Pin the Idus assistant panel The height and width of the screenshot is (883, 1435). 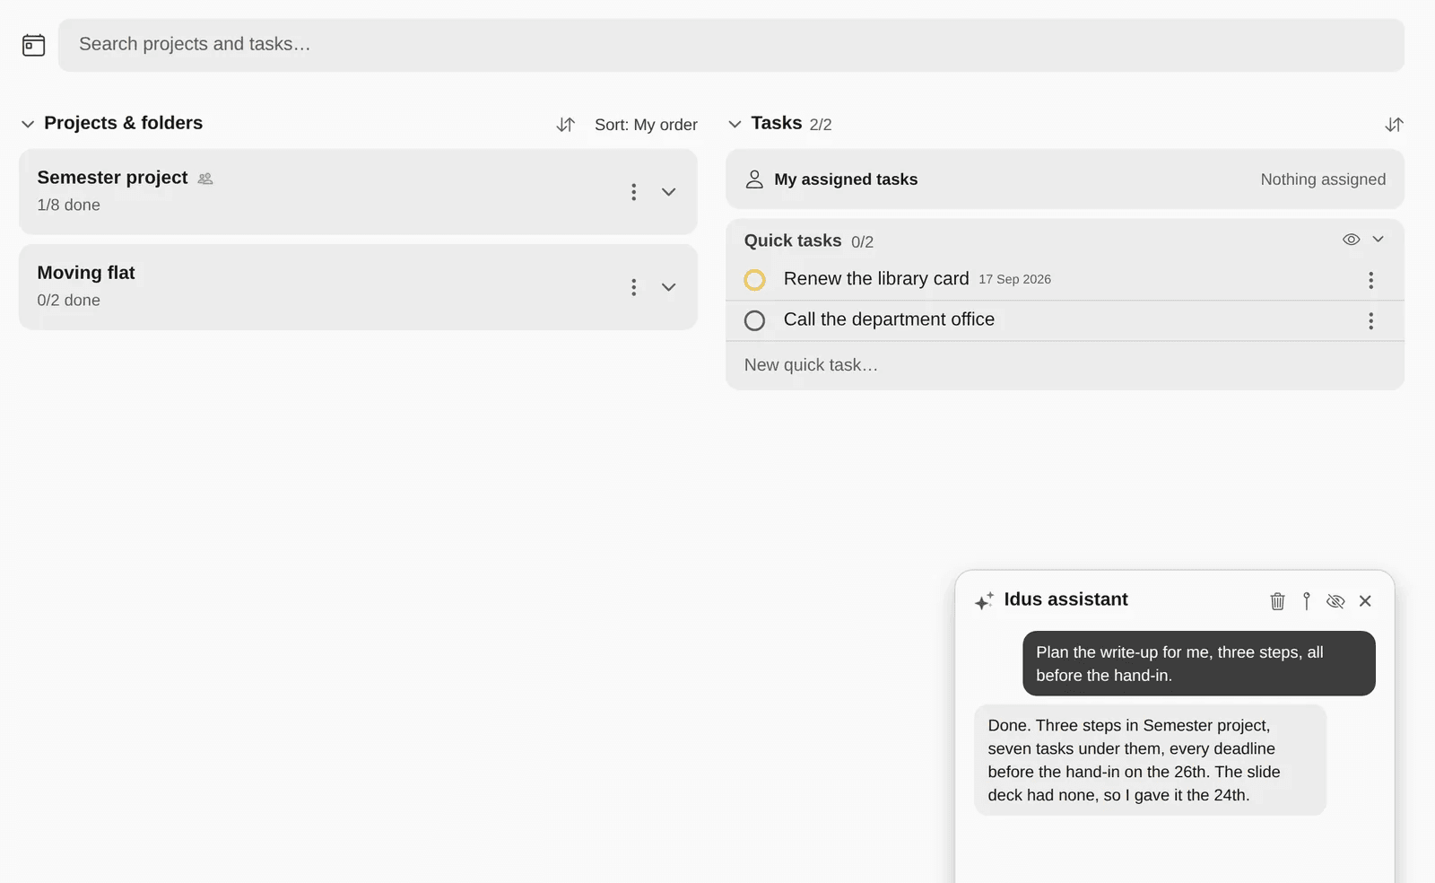click(x=1307, y=601)
